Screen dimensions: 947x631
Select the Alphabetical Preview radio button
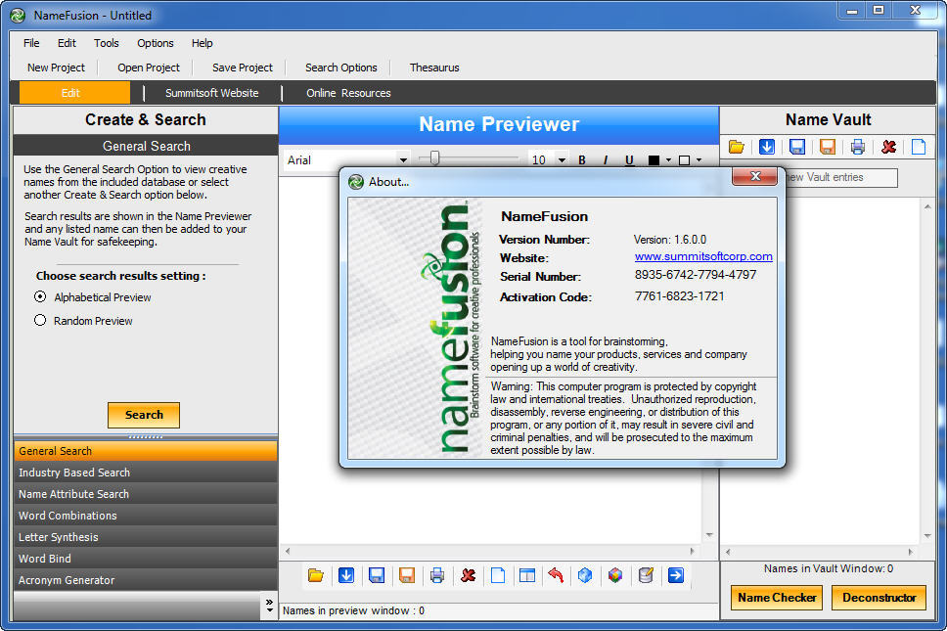tap(40, 296)
